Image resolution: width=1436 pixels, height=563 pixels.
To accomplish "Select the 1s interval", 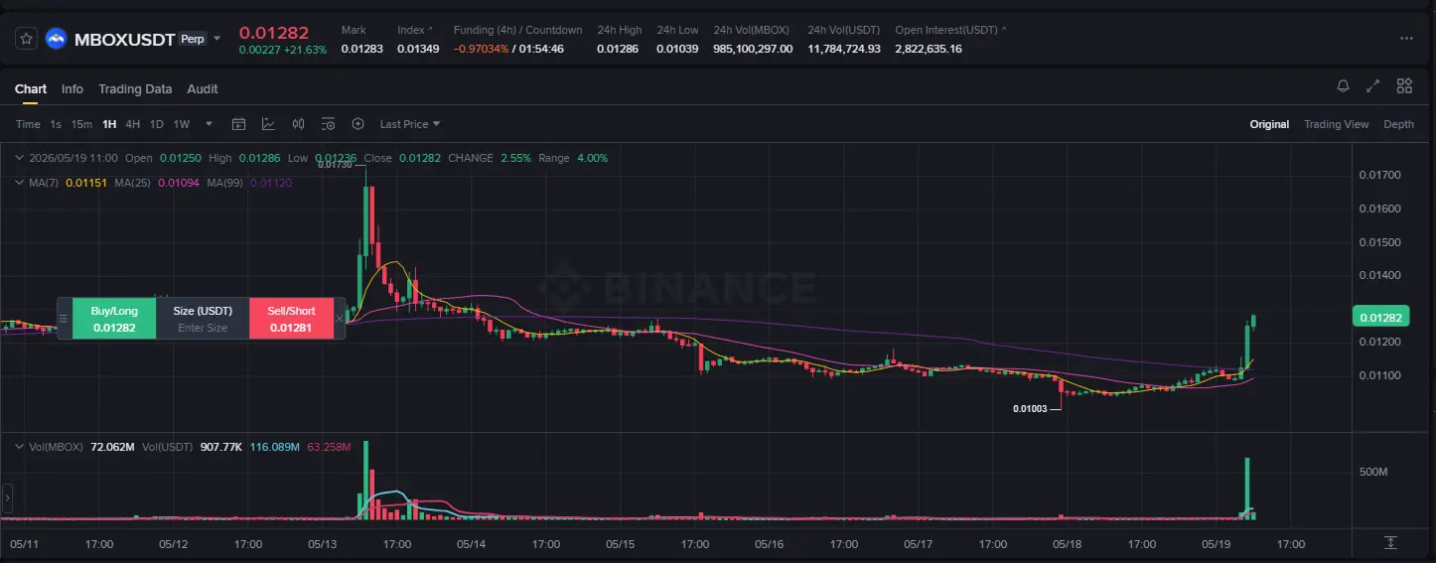I will pos(56,124).
